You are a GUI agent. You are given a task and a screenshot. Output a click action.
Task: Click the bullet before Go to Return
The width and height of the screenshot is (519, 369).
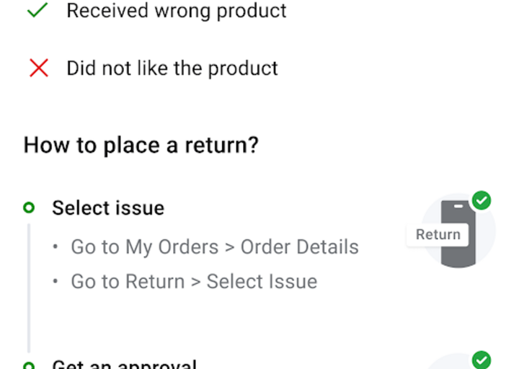[x=56, y=282]
